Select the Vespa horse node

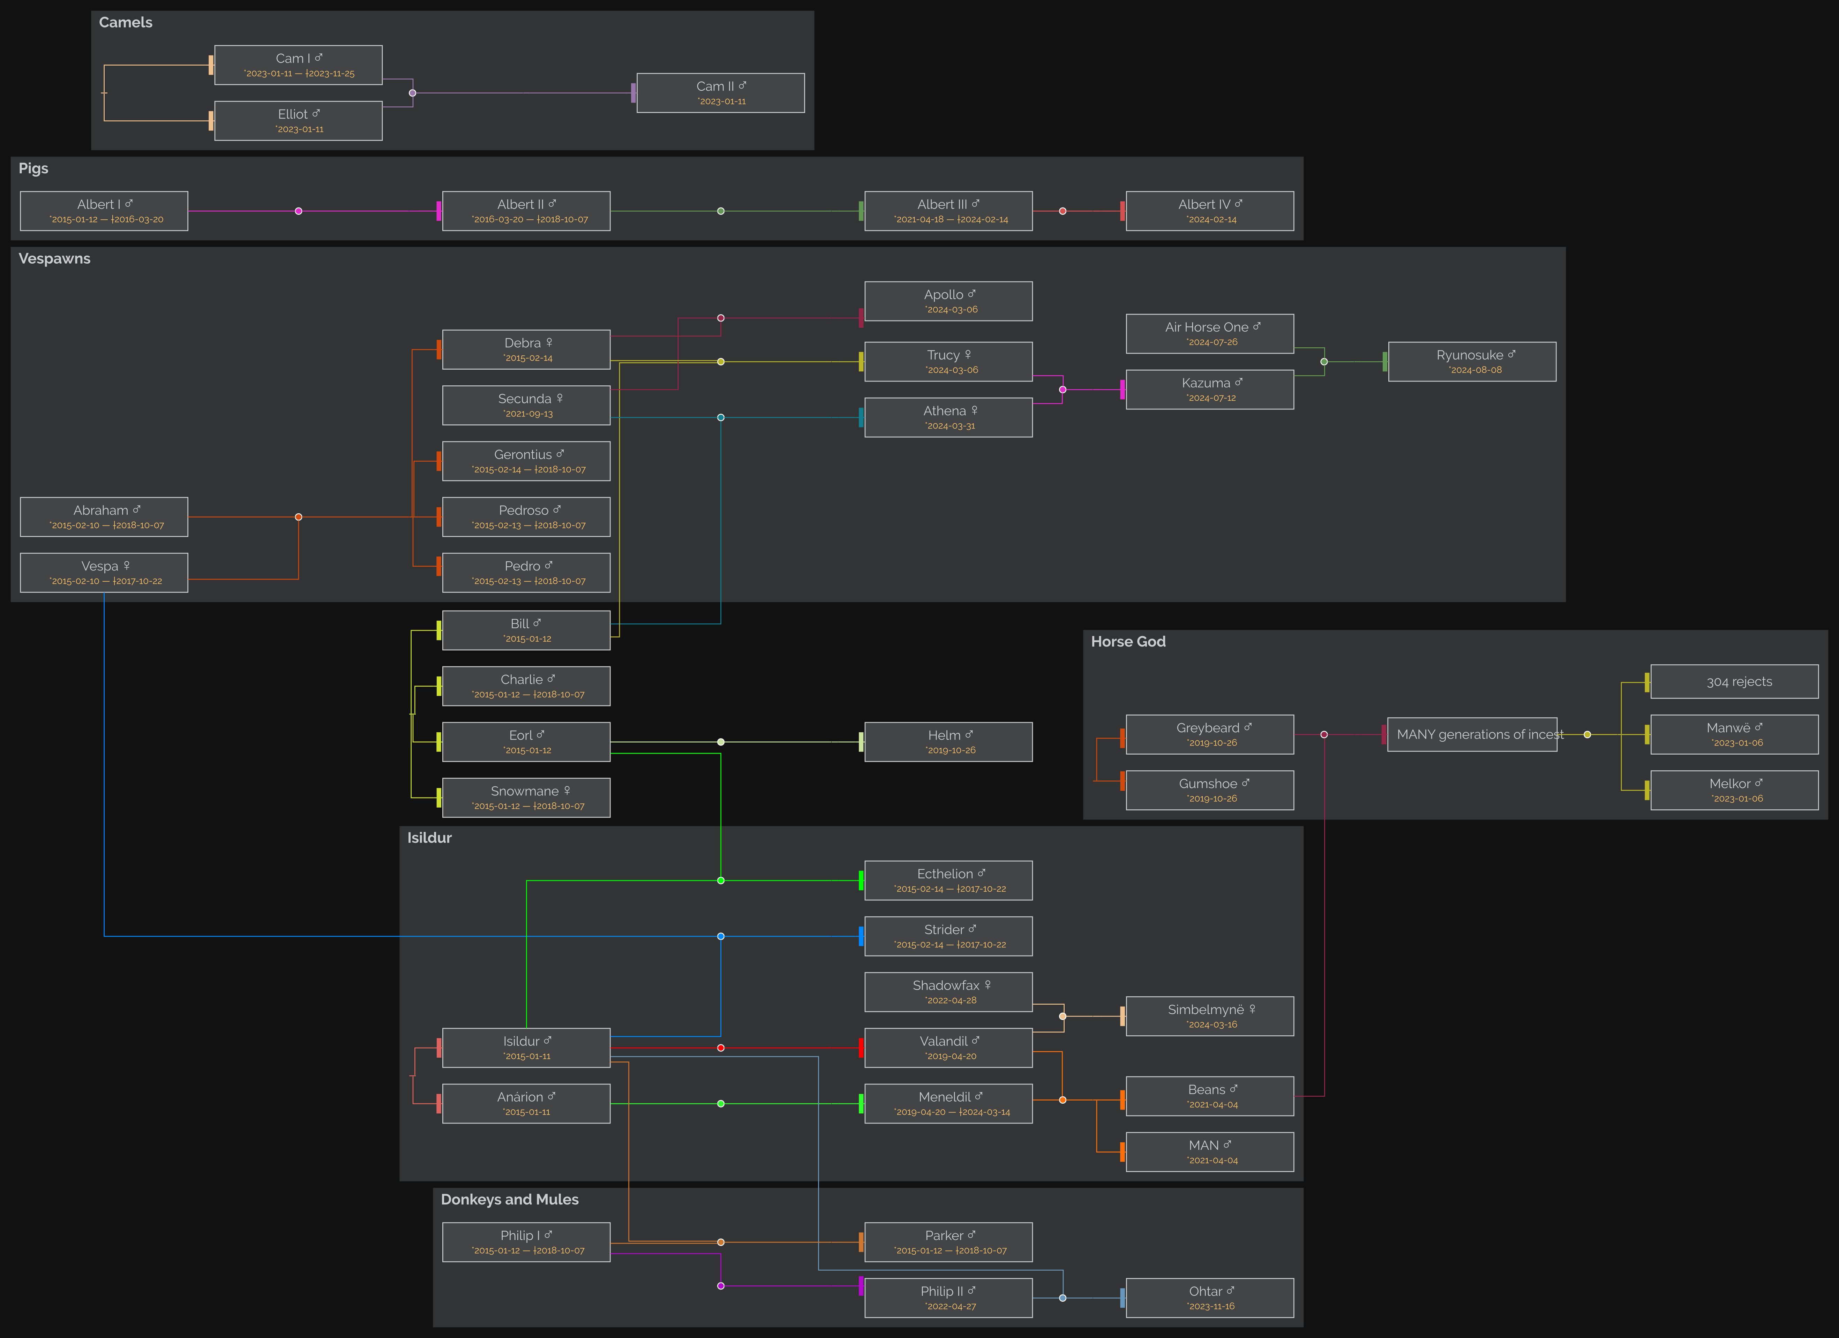[104, 573]
